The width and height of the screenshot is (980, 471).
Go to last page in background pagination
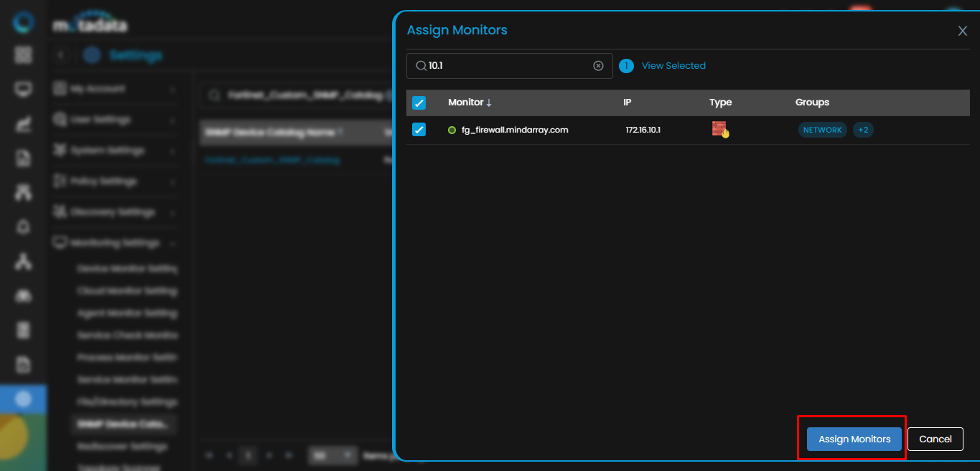289,455
